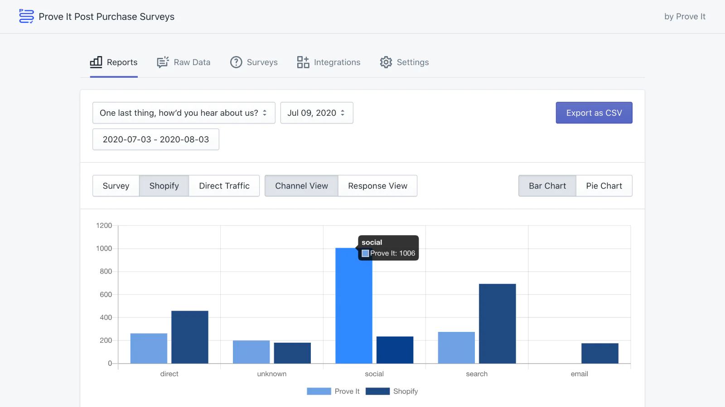
Task: Switch to Response View
Action: coord(377,186)
